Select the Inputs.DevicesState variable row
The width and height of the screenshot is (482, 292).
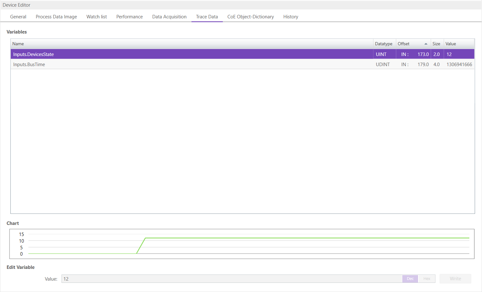click(x=127, y=54)
